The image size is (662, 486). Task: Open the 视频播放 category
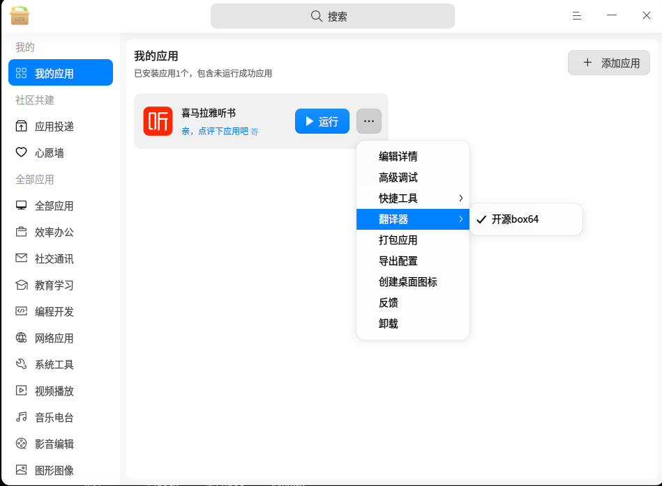pyautogui.click(x=61, y=391)
